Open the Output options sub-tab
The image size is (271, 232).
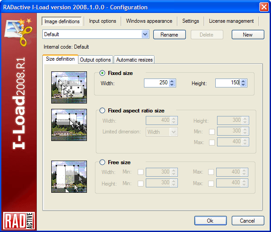coord(95,60)
